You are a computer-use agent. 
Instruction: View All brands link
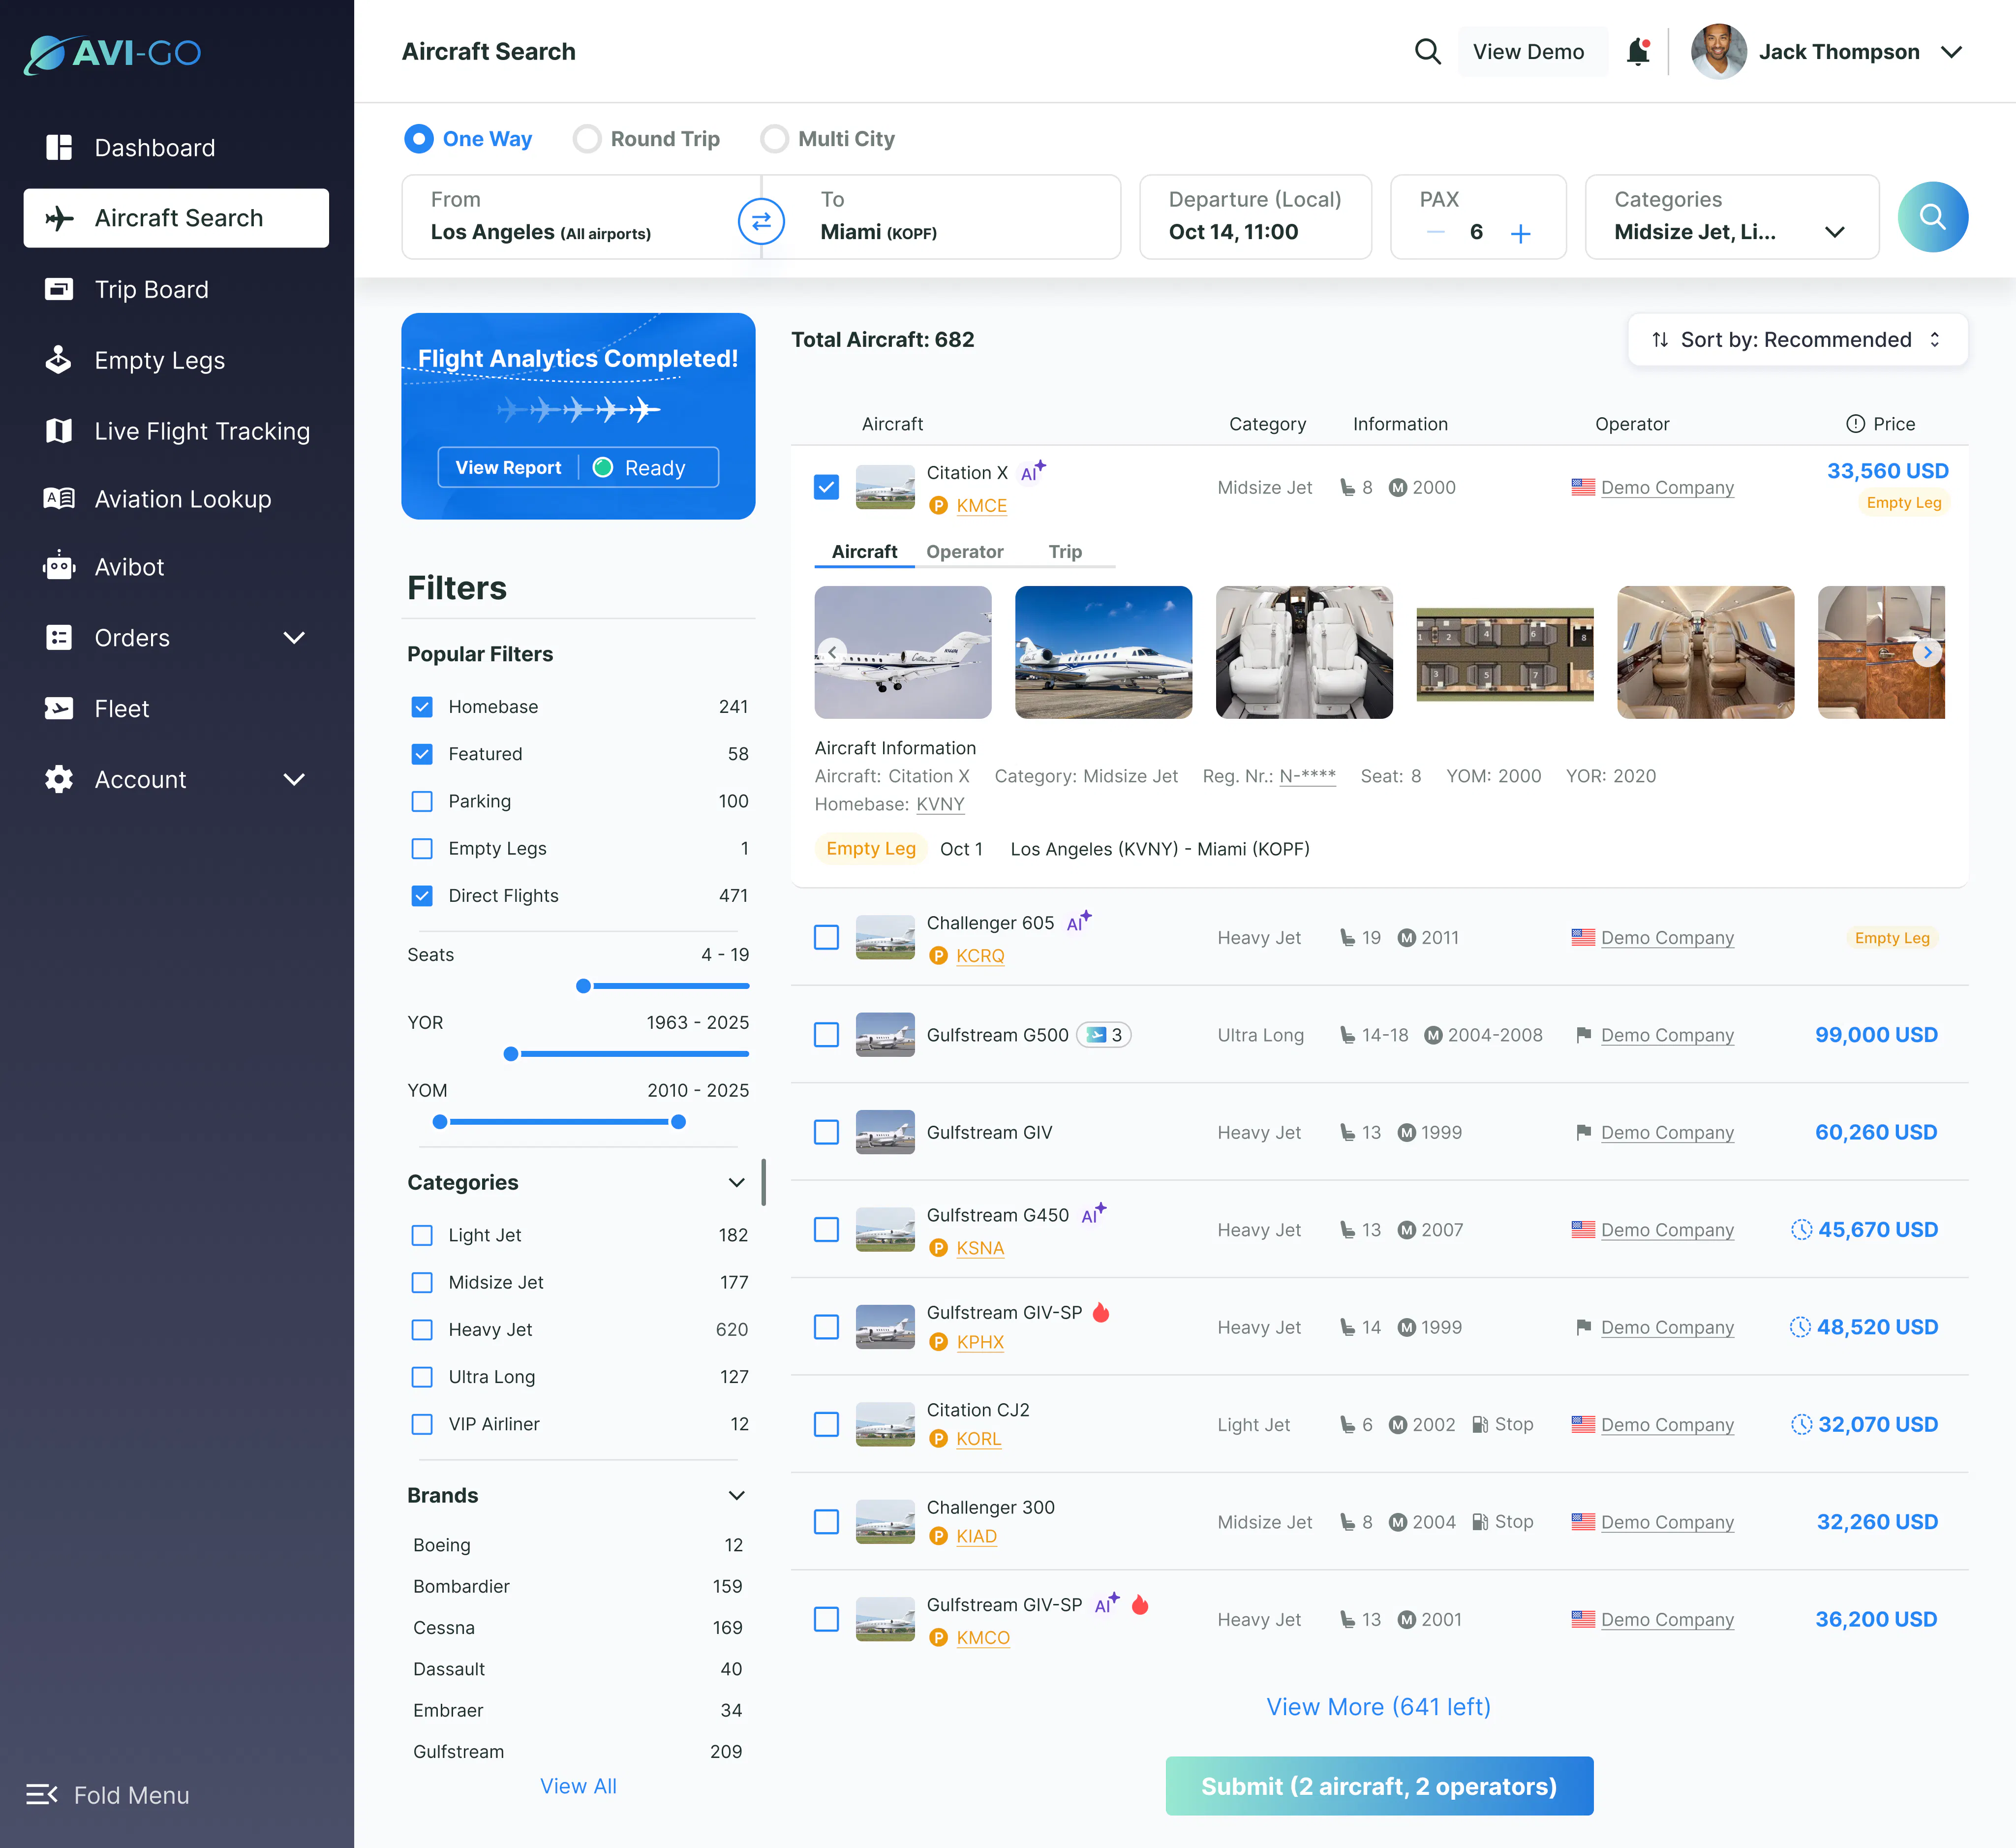coord(578,1786)
